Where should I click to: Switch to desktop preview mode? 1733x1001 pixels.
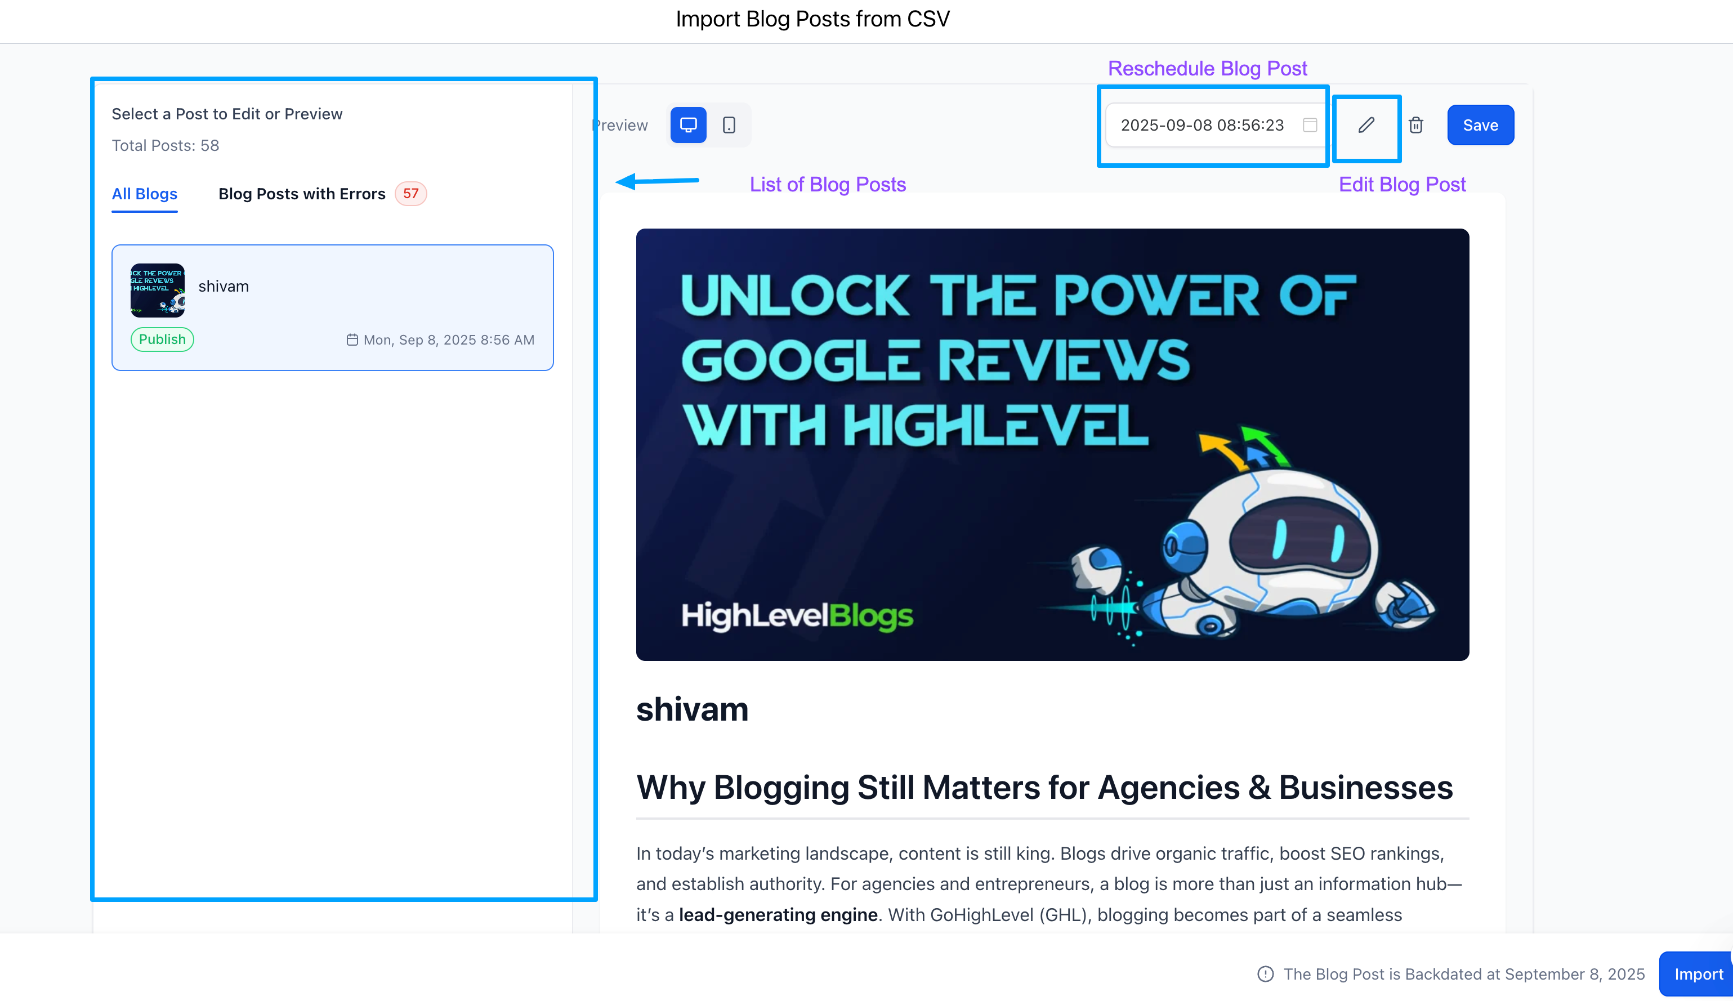coord(688,125)
